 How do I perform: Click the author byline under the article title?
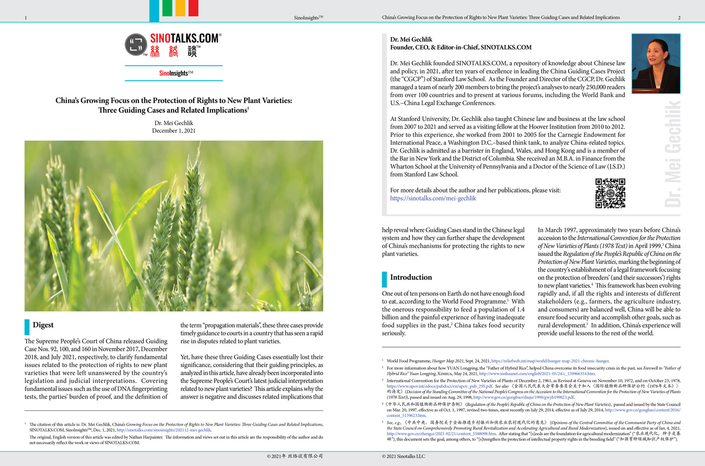pyautogui.click(x=174, y=123)
